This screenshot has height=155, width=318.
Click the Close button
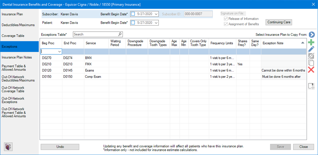pyautogui.click(x=303, y=147)
